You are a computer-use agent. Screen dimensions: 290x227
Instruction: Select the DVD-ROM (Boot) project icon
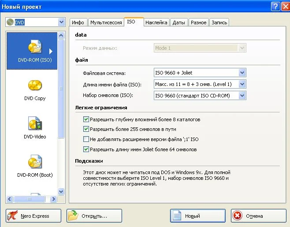pyautogui.click(x=35, y=161)
